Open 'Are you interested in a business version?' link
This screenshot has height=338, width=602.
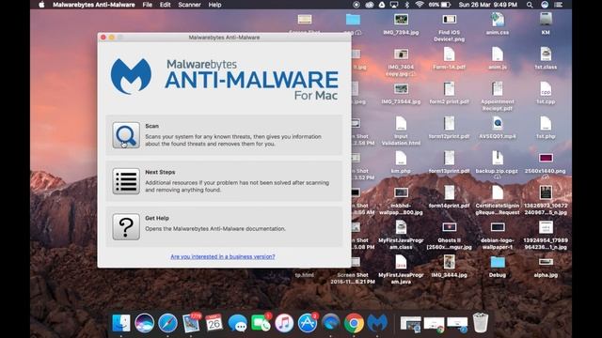click(223, 256)
